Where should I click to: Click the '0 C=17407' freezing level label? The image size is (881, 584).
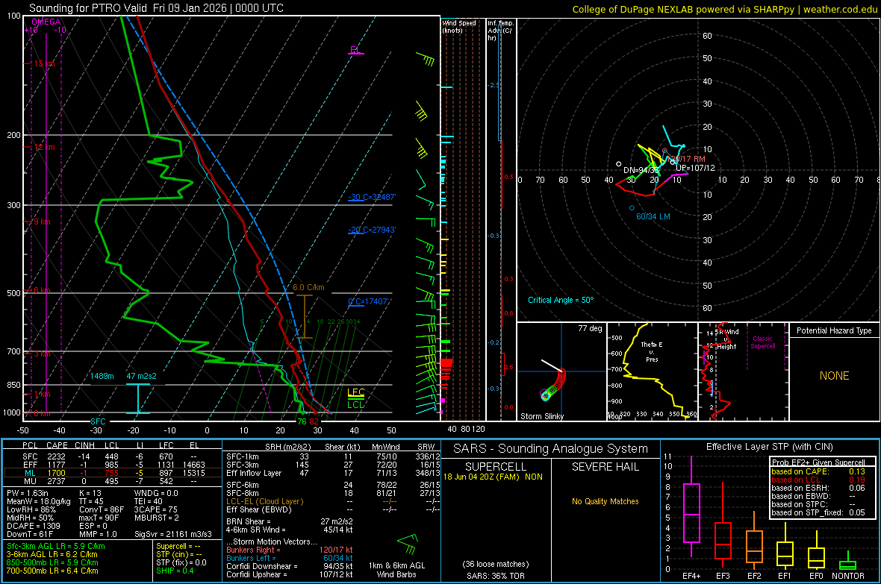pos(368,301)
